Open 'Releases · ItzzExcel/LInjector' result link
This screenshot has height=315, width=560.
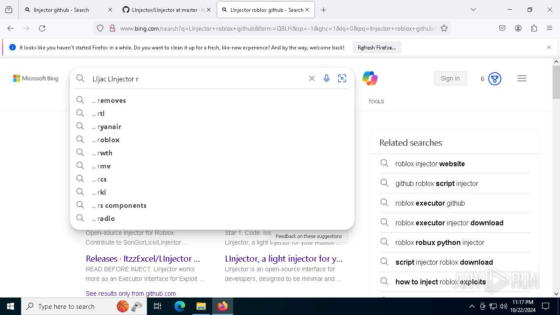pyautogui.click(x=143, y=259)
